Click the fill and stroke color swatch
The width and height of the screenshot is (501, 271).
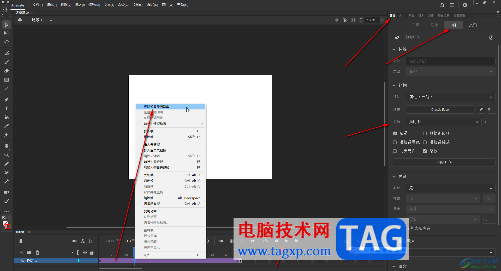click(6, 225)
